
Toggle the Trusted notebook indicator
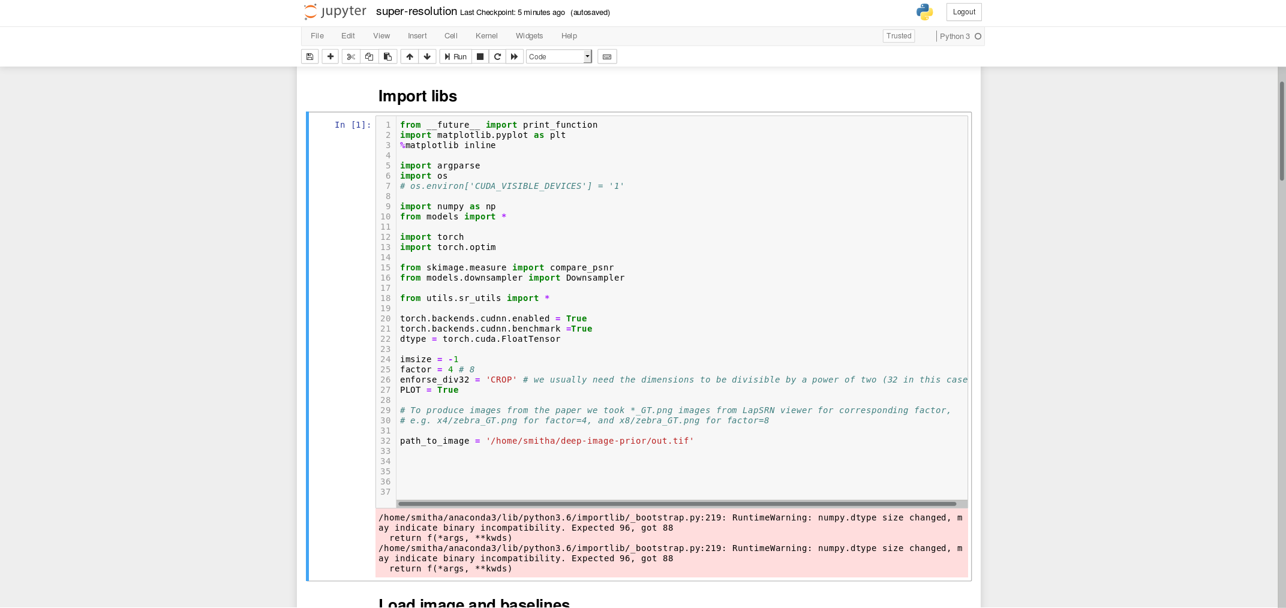[x=899, y=36]
